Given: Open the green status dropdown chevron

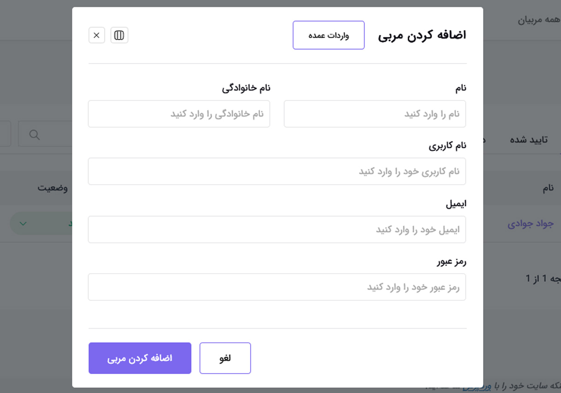Looking at the screenshot, I should click(x=23, y=224).
